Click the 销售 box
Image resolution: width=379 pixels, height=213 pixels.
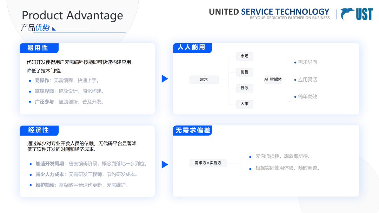[x=244, y=72]
